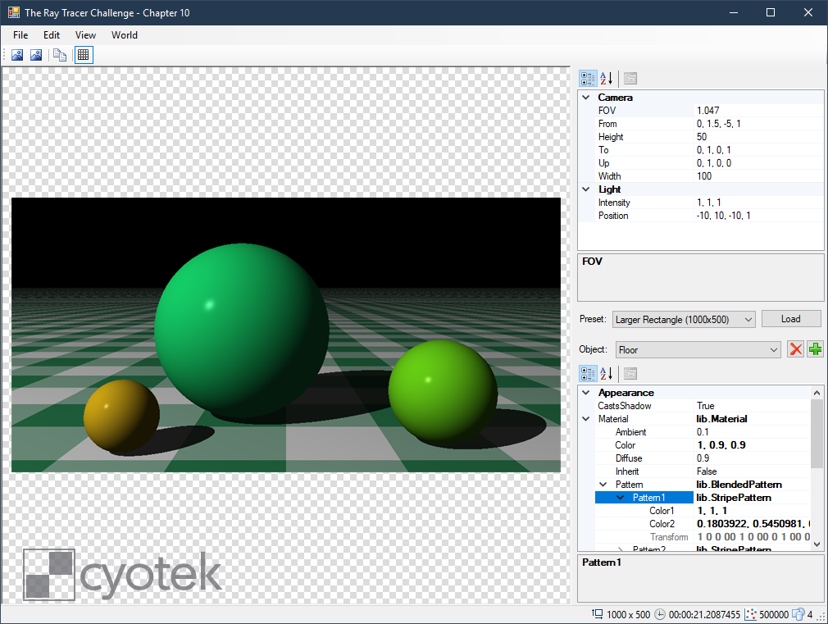
Task: Click the leftmost image icon in the toolbar
Action: [17, 55]
